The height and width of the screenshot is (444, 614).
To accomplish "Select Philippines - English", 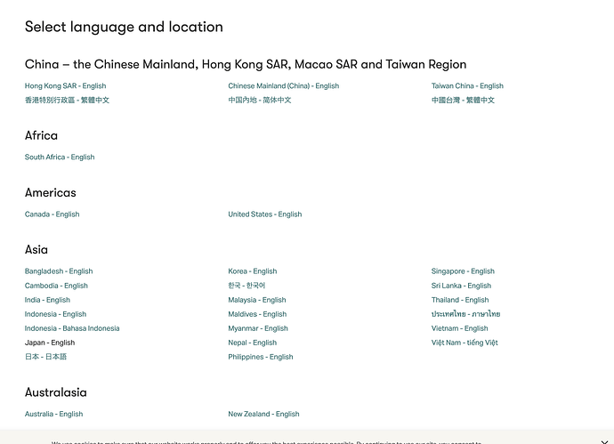I will point(260,357).
